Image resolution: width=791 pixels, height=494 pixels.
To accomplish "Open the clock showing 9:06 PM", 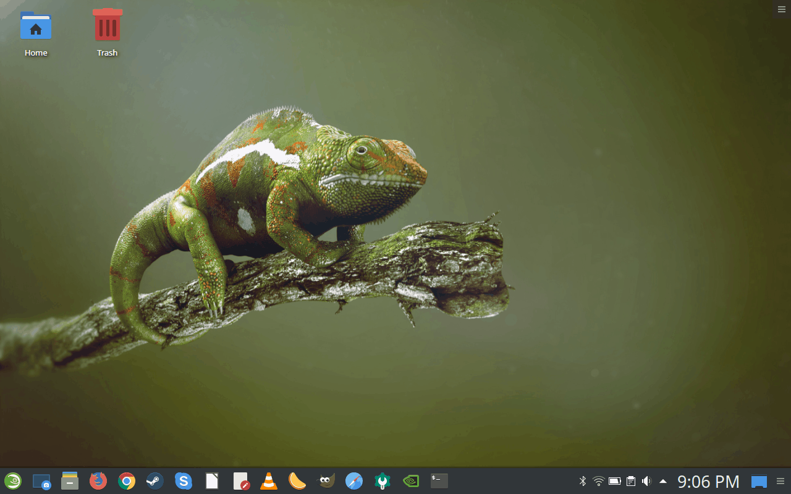I will (708, 481).
